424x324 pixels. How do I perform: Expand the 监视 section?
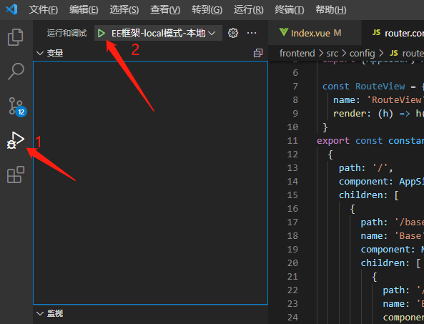[x=50, y=313]
